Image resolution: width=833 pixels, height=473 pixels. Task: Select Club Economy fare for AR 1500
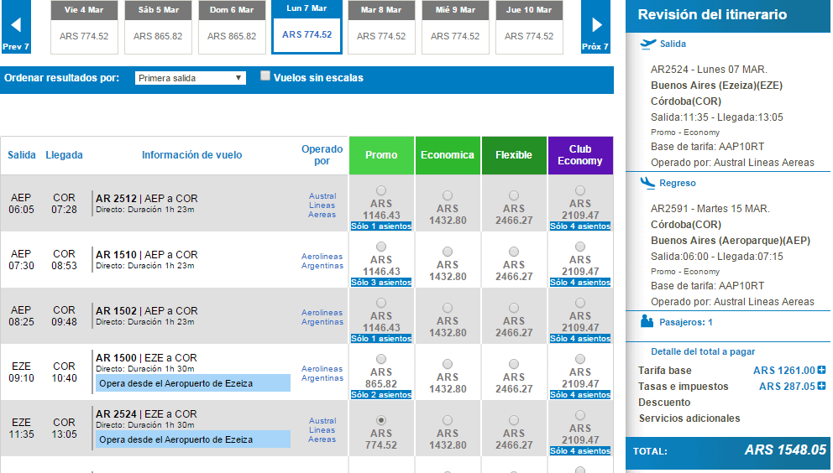(x=580, y=359)
